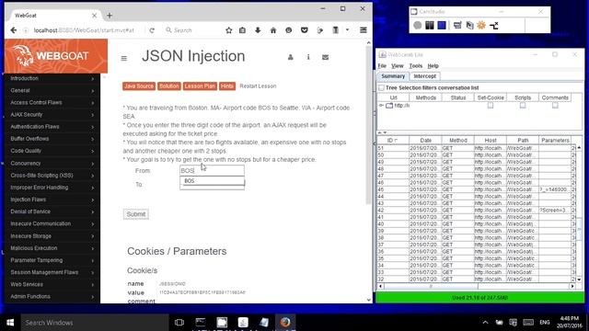This screenshot has height=331, width=589.
Task: Open the WebScarab View menu
Action: pyautogui.click(x=397, y=65)
